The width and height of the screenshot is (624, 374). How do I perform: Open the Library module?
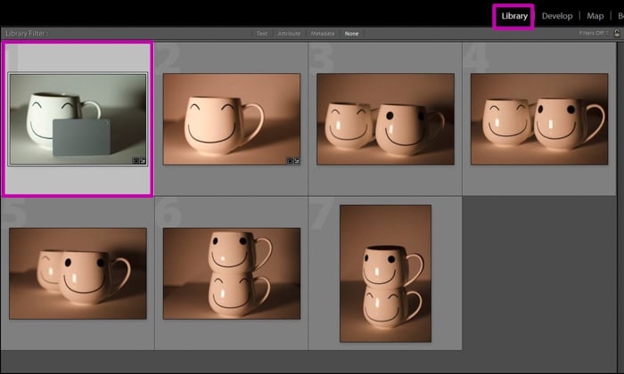(514, 16)
